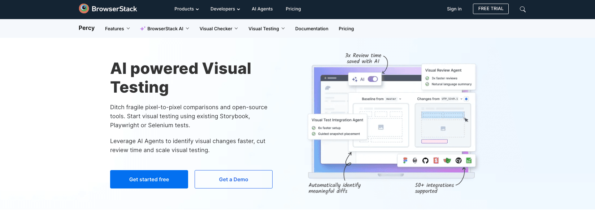Click the Cypress integration icon
595x222 pixels.
[459, 160]
